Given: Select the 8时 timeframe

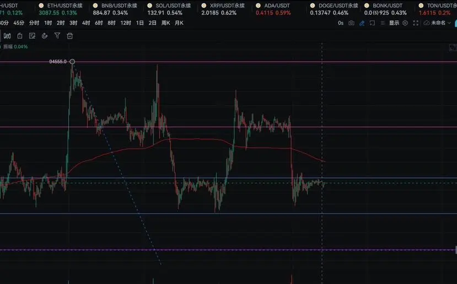Looking at the screenshot, I should (x=111, y=23).
